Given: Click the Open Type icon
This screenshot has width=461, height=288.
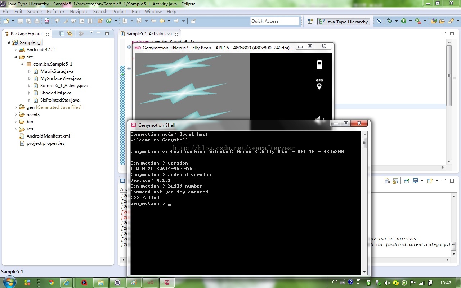Looking at the screenshot, I should tap(434, 21).
